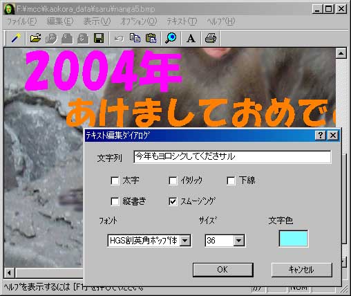
Task: Print with the printer toolbar icon
Action: 211,38
